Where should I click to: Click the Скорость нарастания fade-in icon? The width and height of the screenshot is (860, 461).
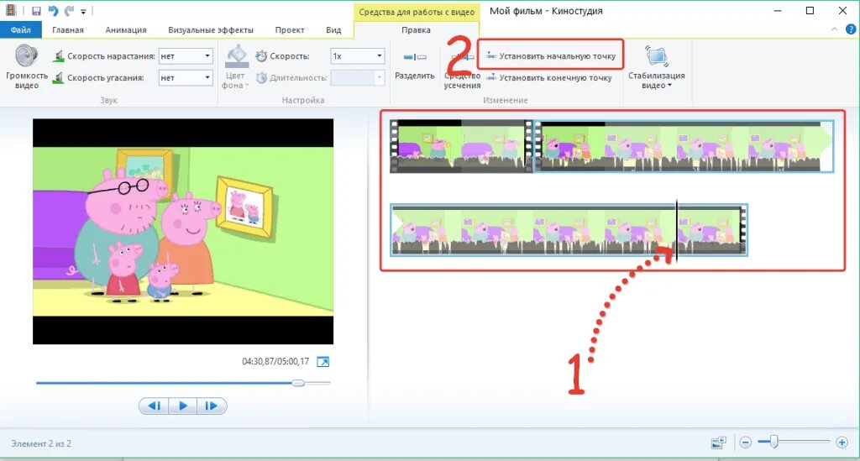tap(58, 56)
